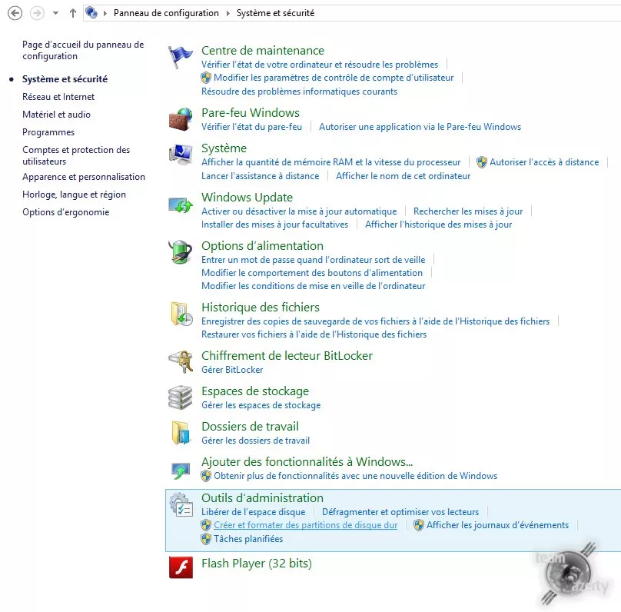Click the Back navigation arrow
Viewport: 621px width, 612px height.
click(15, 13)
